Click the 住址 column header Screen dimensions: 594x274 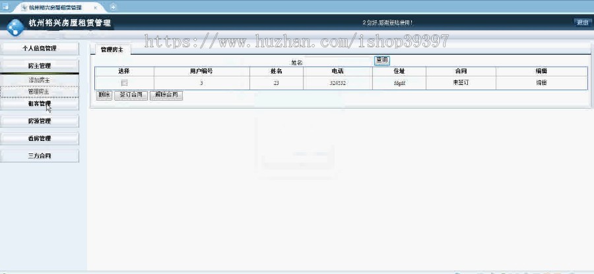click(399, 71)
